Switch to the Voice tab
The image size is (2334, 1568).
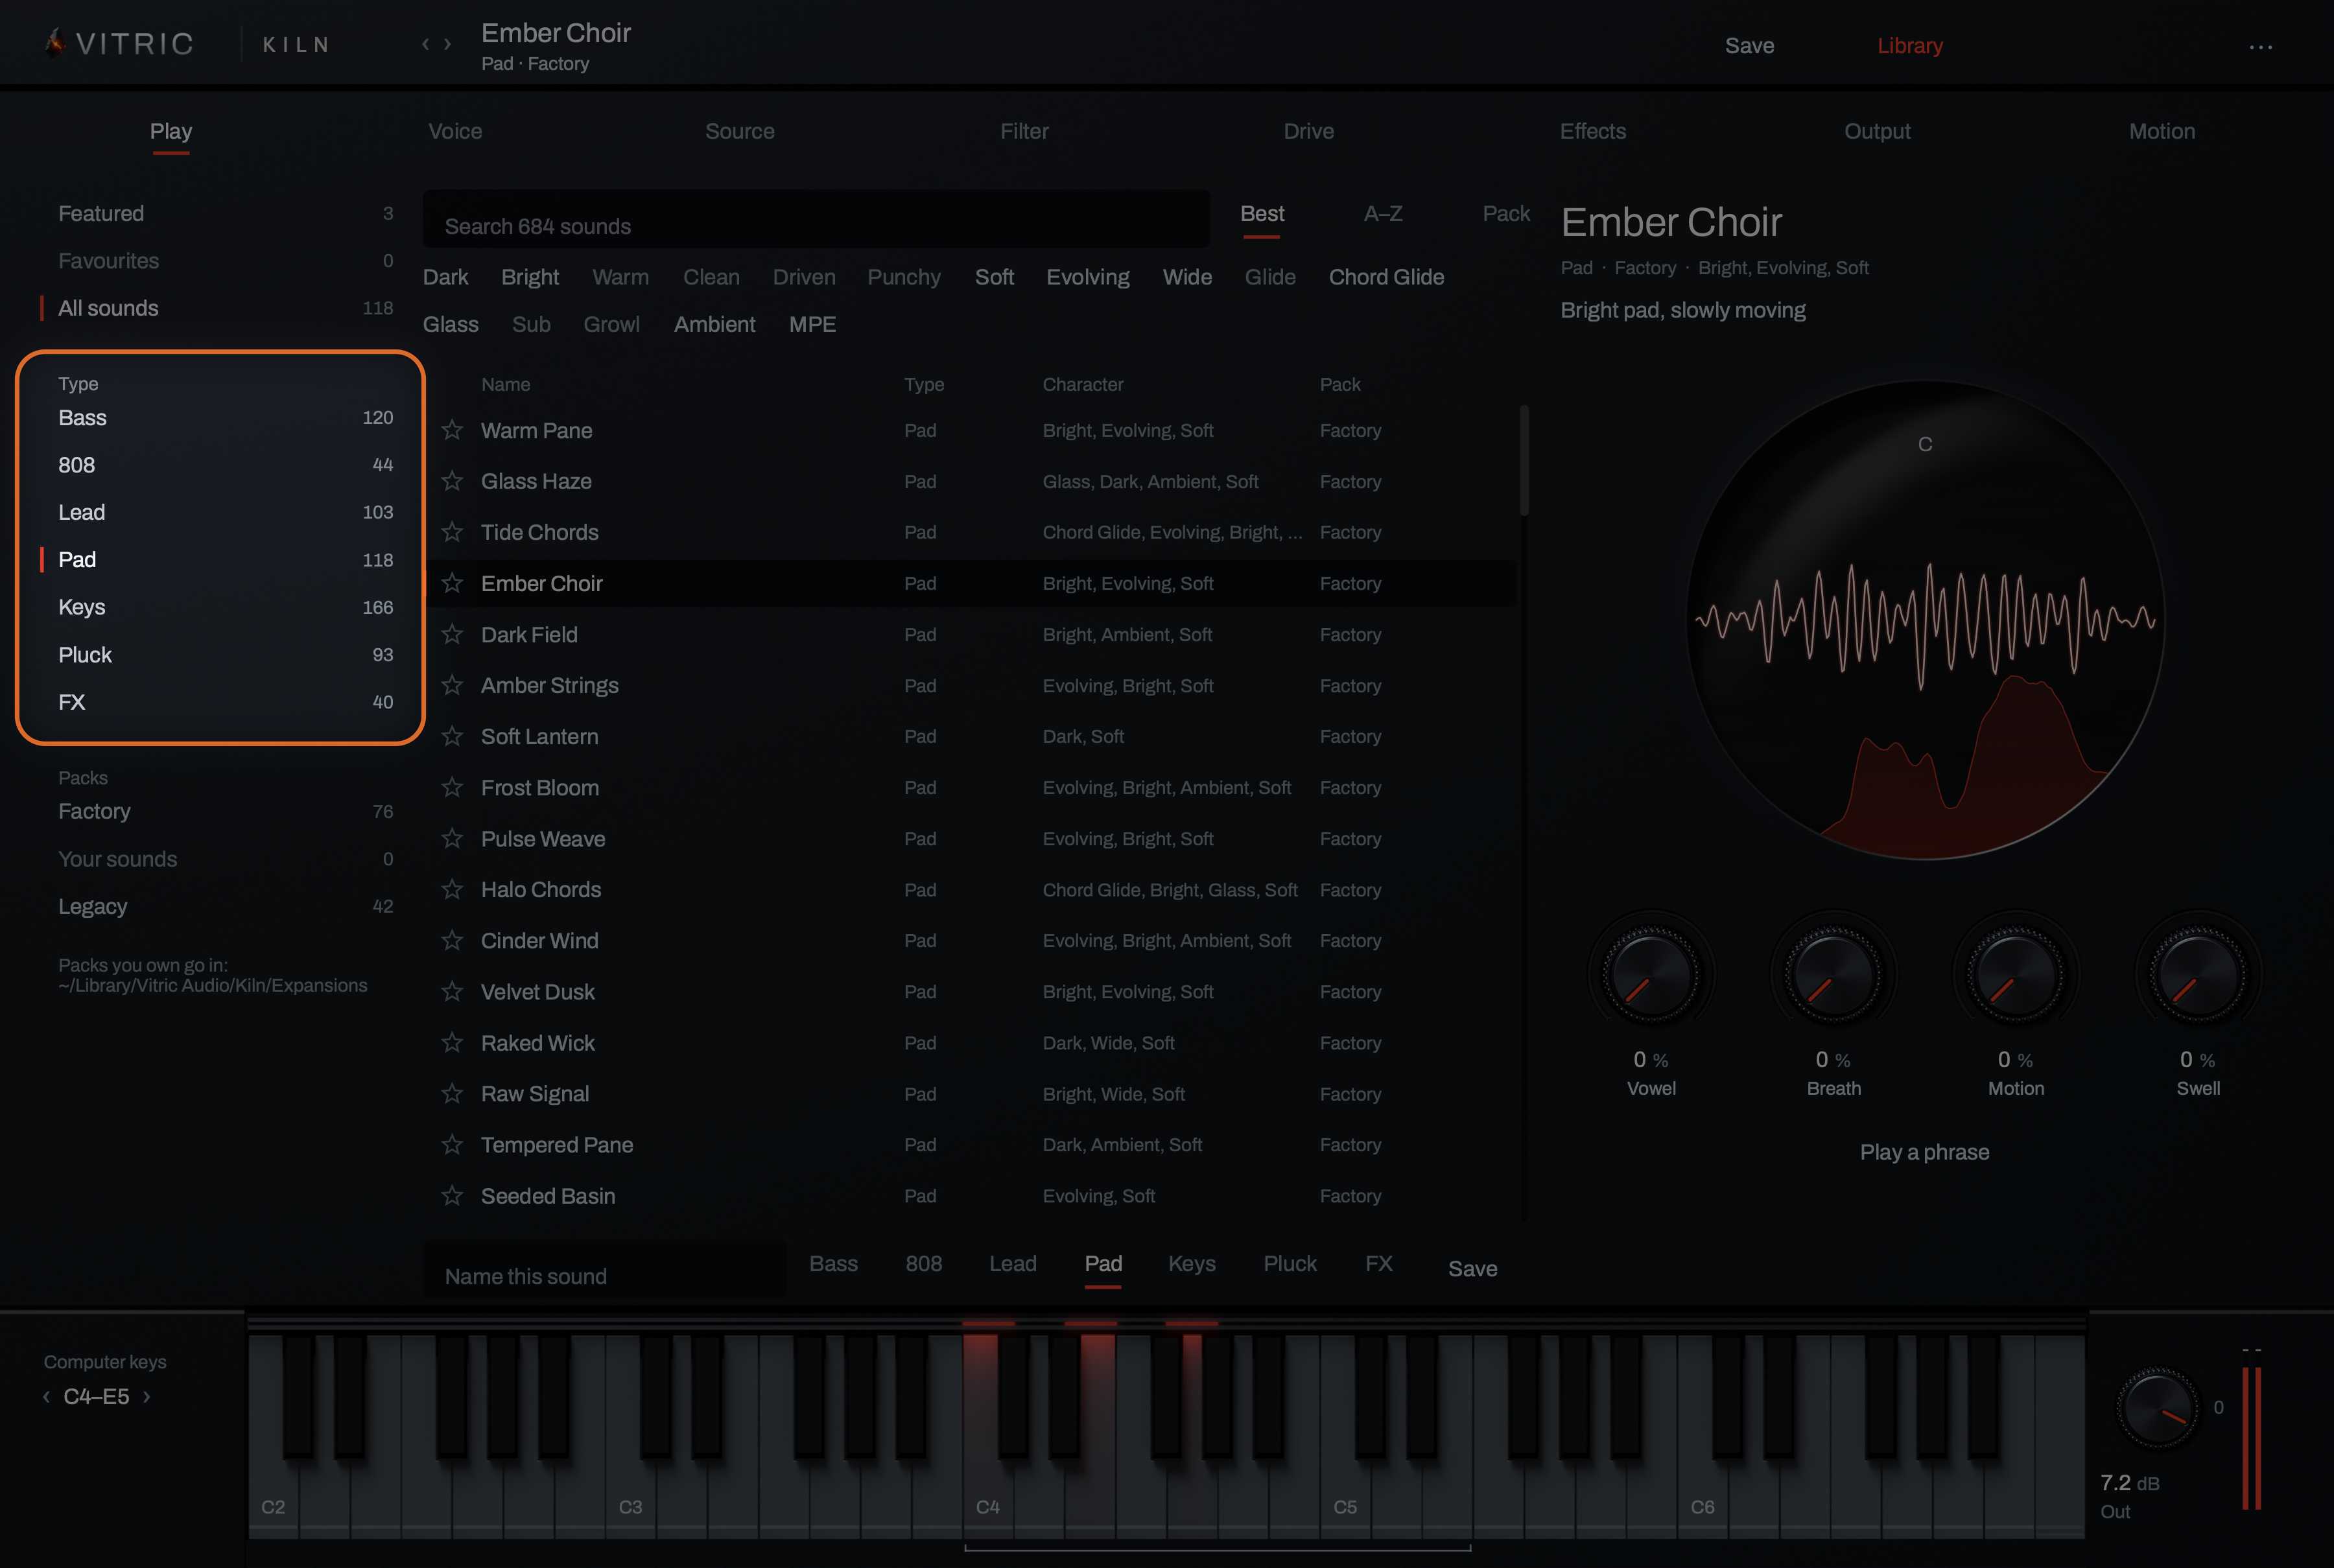tap(455, 131)
